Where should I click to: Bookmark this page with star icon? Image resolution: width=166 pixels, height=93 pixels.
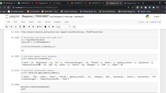pyautogui.click(x=133, y=7)
